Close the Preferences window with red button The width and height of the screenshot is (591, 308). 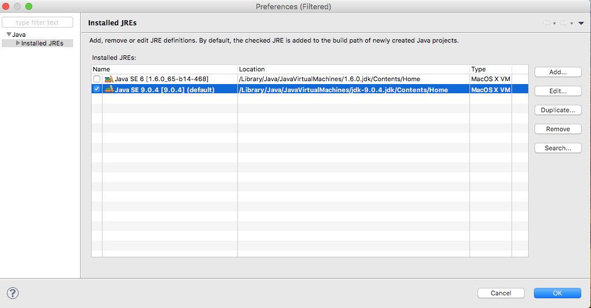pos(6,6)
